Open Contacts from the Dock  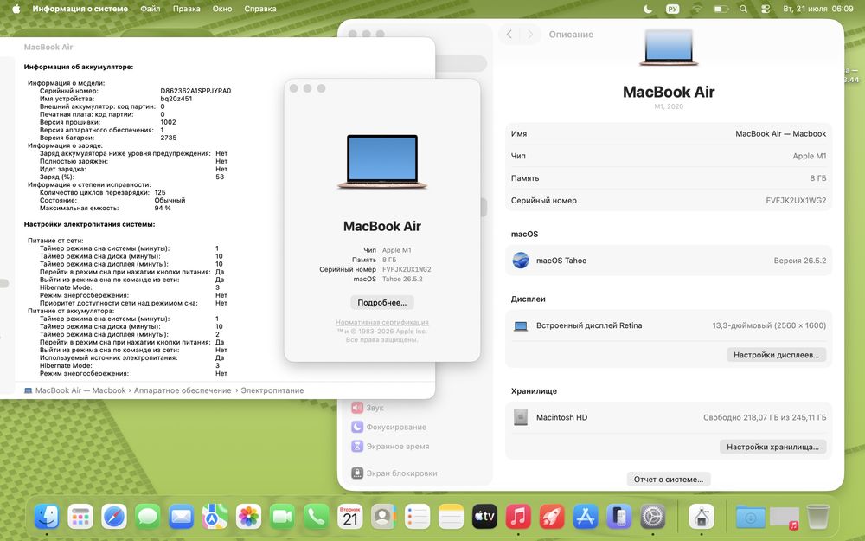[383, 518]
